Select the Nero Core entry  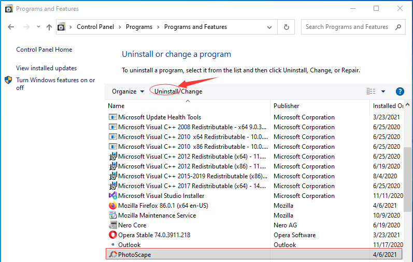point(132,225)
